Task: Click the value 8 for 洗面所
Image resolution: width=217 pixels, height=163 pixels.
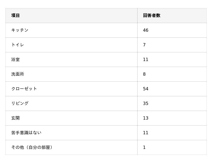Action: [144, 74]
